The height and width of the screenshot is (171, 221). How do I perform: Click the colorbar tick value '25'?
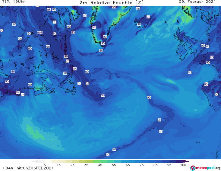click(72, 165)
